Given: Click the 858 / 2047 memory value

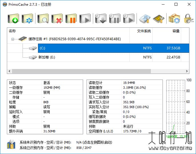Looking at the screenshot, I should (84, 148).
